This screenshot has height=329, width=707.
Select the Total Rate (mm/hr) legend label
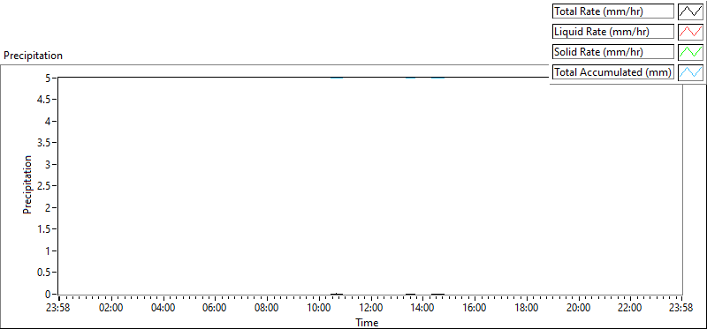(x=613, y=11)
